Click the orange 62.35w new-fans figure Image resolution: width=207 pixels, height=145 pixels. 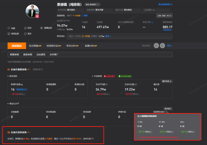click(26, 139)
